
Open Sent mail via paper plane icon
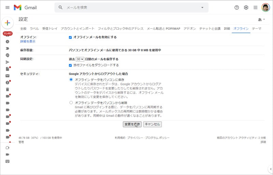pyautogui.click(x=8, y=62)
